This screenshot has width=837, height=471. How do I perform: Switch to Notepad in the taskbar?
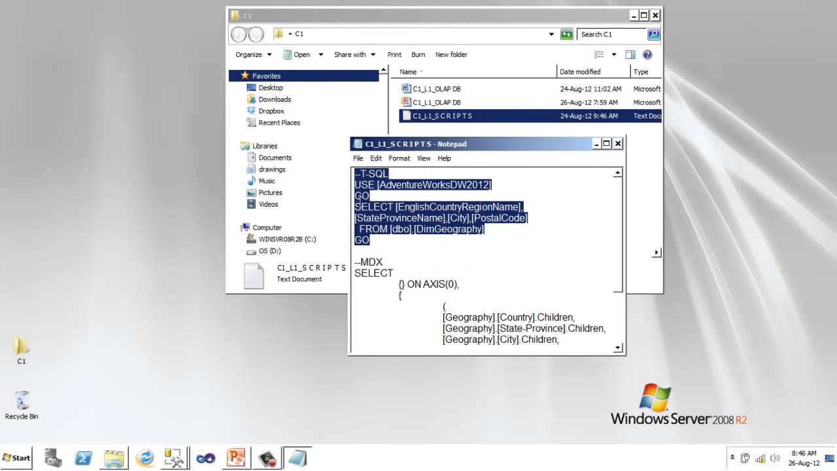tap(297, 458)
